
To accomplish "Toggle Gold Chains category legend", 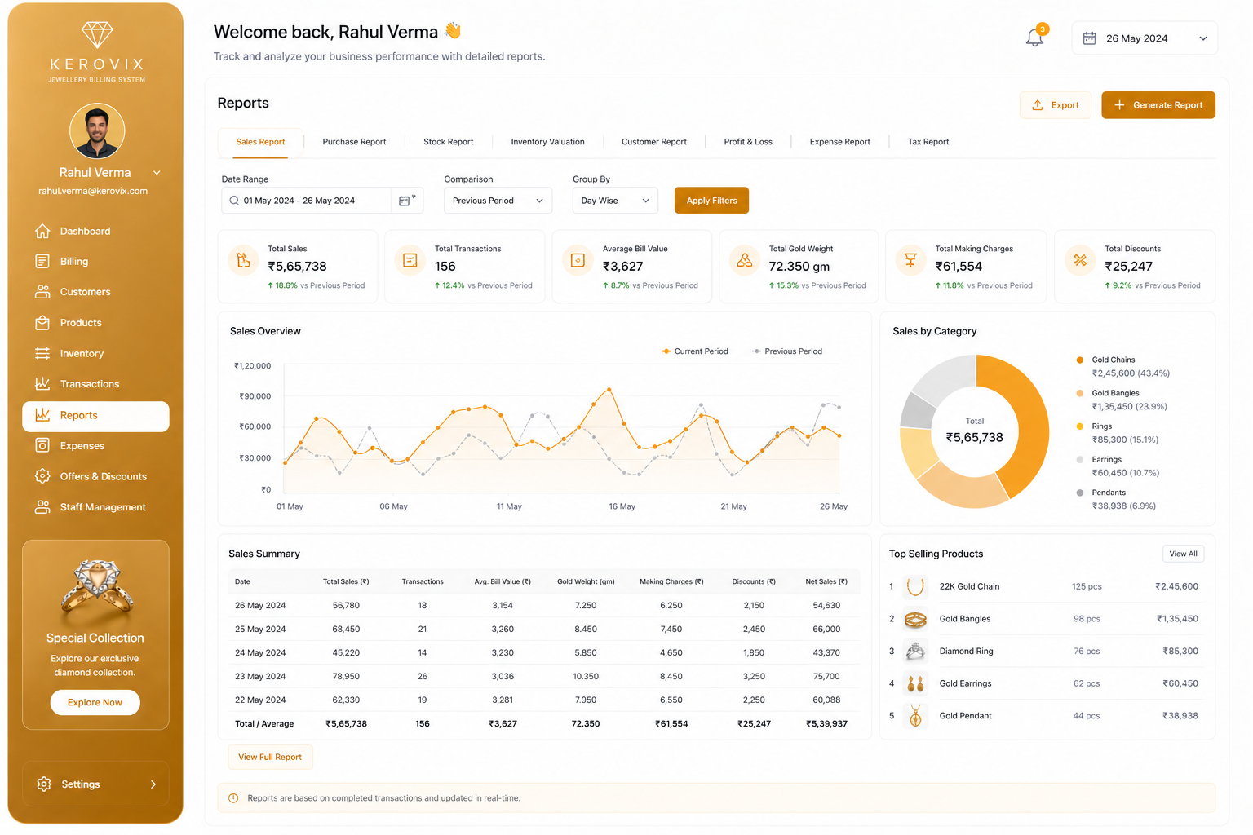I will (x=1122, y=366).
